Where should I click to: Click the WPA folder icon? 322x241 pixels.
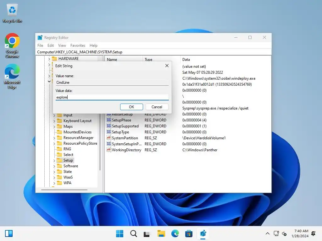coord(59,183)
